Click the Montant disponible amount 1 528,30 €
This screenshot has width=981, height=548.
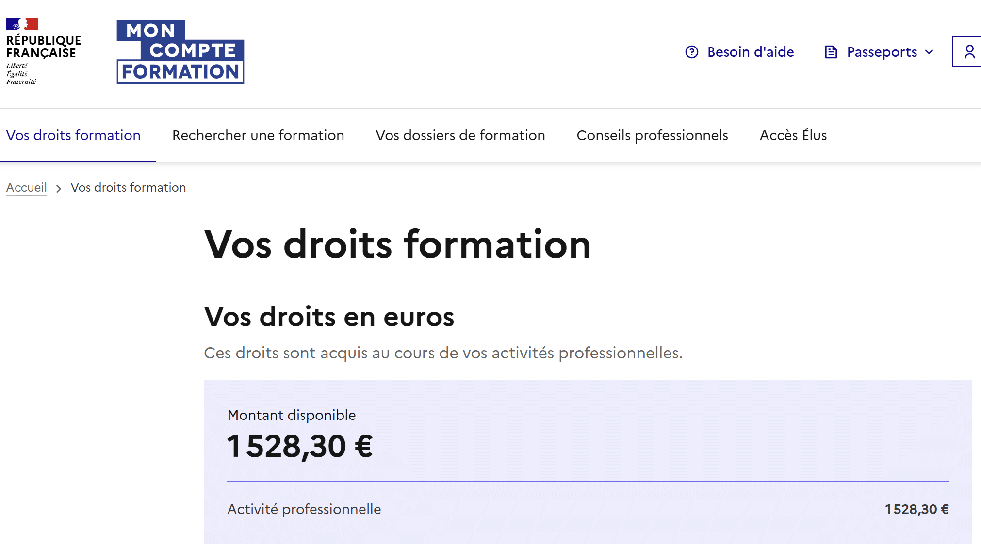(300, 446)
